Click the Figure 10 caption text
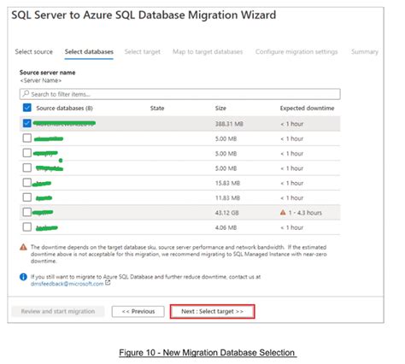405x364 pixels. tap(208, 353)
